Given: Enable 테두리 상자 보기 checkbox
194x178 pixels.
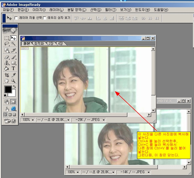Looking at the screenshot, I should coord(44,18).
